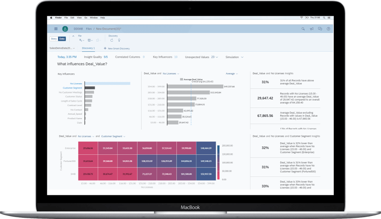
Task: Click the lightbulb insights icon
Action: 119,40
